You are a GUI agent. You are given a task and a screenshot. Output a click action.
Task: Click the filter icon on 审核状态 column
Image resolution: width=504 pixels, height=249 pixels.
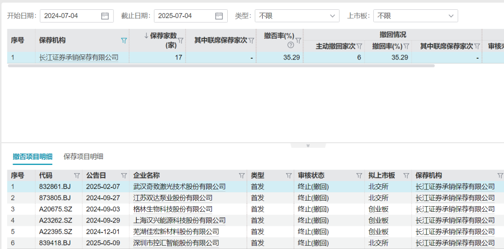(359, 176)
